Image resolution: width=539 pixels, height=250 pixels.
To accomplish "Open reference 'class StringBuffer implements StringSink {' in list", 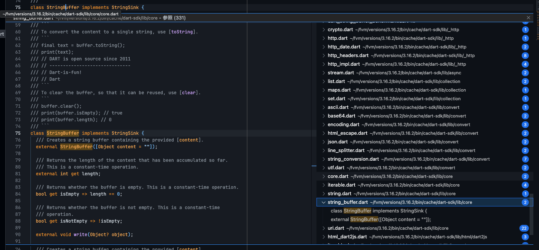I will [x=379, y=211].
